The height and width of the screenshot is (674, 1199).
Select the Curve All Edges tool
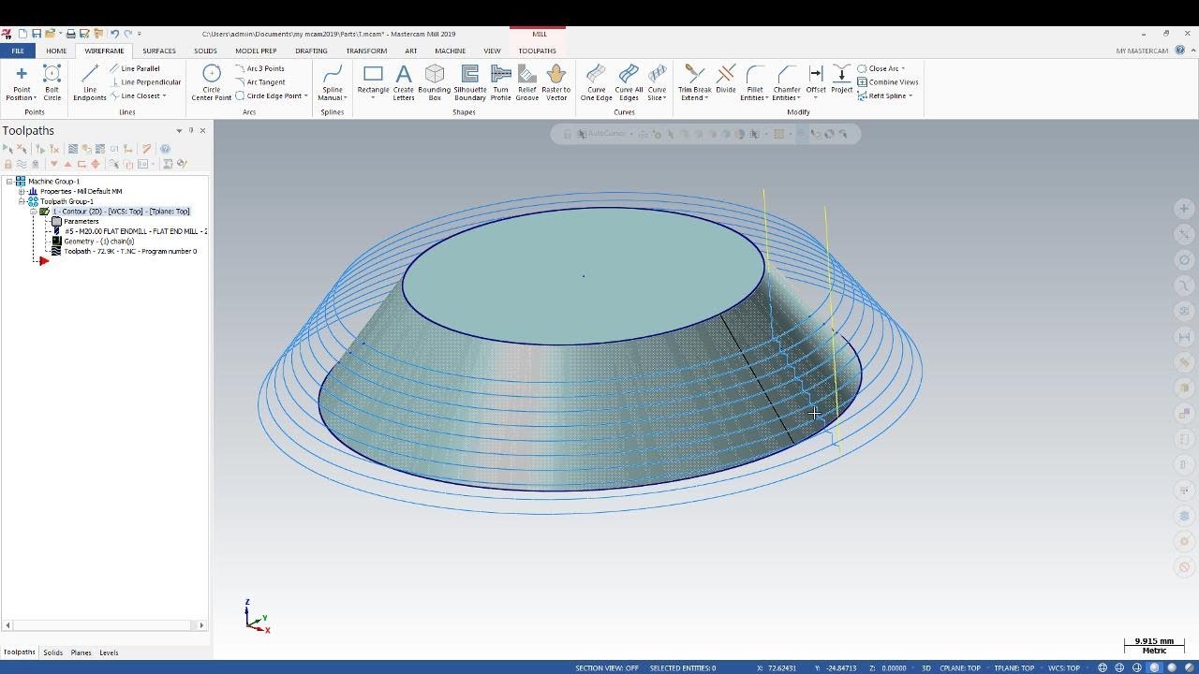[629, 82]
